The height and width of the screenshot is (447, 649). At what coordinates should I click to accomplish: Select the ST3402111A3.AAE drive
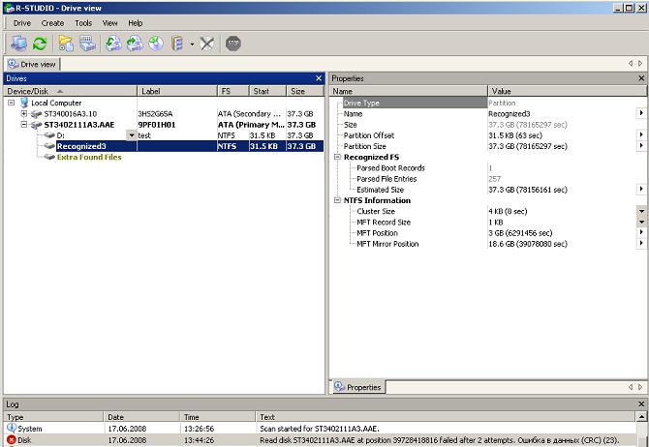79,125
